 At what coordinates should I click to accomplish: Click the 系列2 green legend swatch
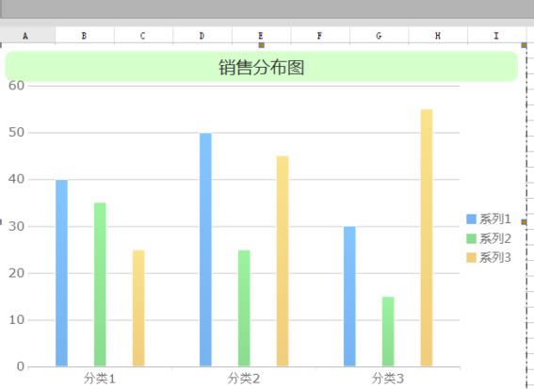[x=471, y=238]
